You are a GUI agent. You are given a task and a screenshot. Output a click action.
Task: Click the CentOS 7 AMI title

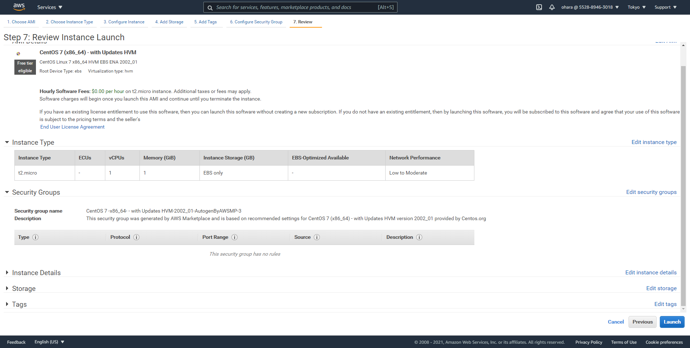pyautogui.click(x=88, y=52)
